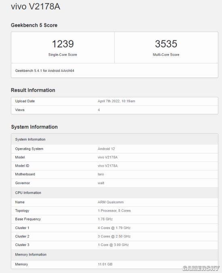Click the Upload Date row
This screenshot has width=222, height=273.
click(x=115, y=101)
